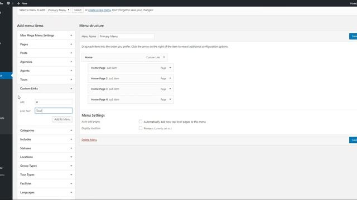Toggle automatically add new top-level pages

(141, 122)
